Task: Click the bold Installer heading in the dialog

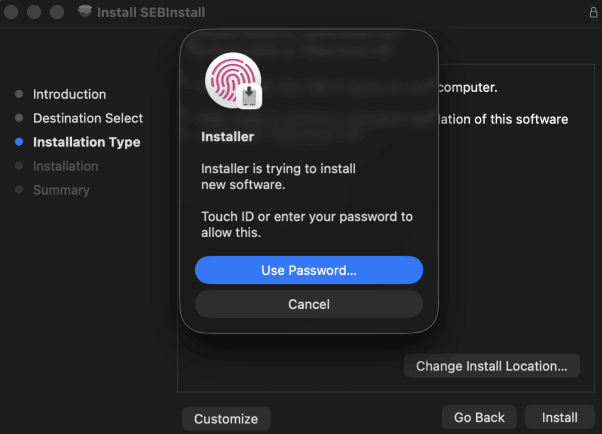Action: [x=227, y=137]
